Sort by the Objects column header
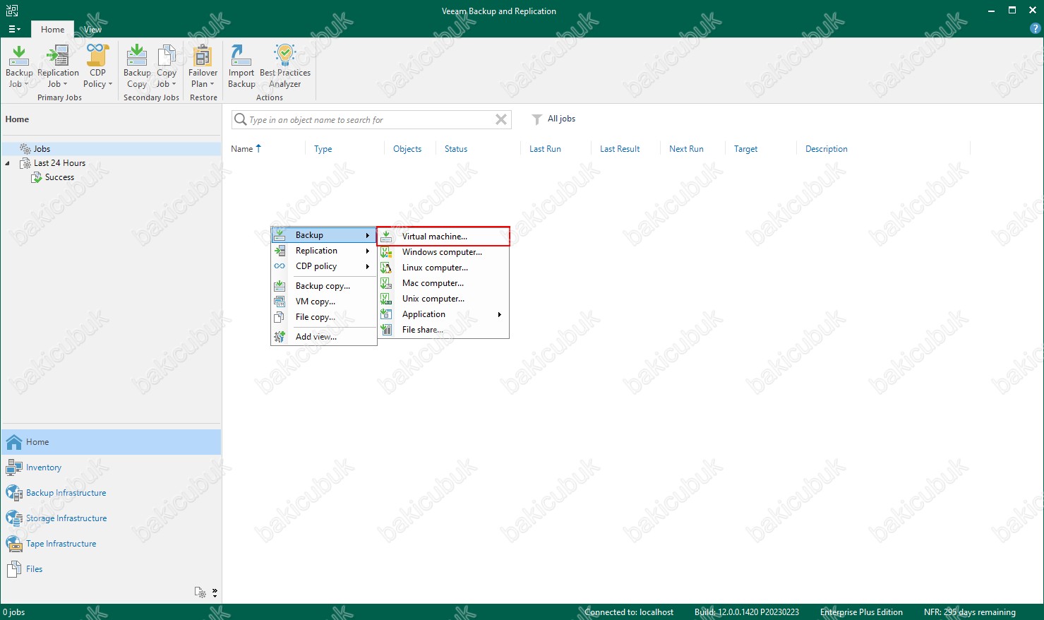 point(407,149)
